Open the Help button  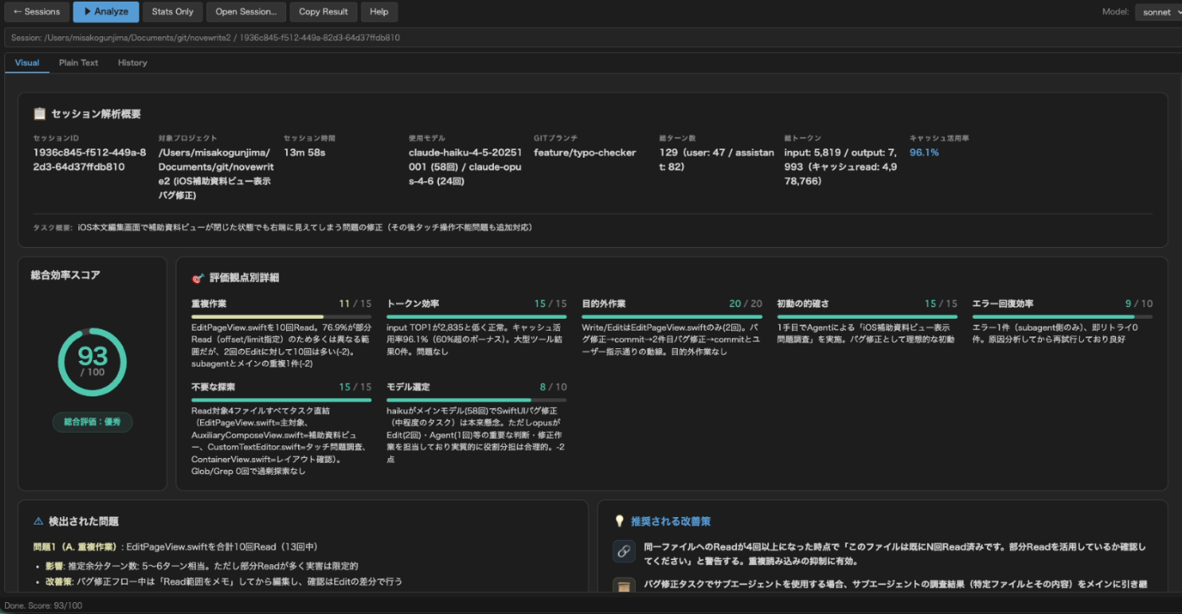coord(379,12)
